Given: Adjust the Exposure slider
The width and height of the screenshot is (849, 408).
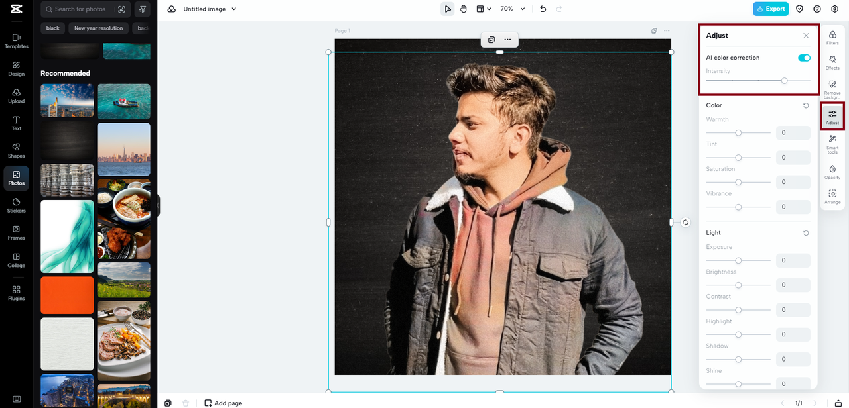Looking at the screenshot, I should point(738,260).
